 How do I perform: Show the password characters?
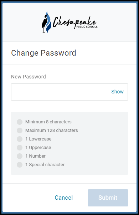117,92
